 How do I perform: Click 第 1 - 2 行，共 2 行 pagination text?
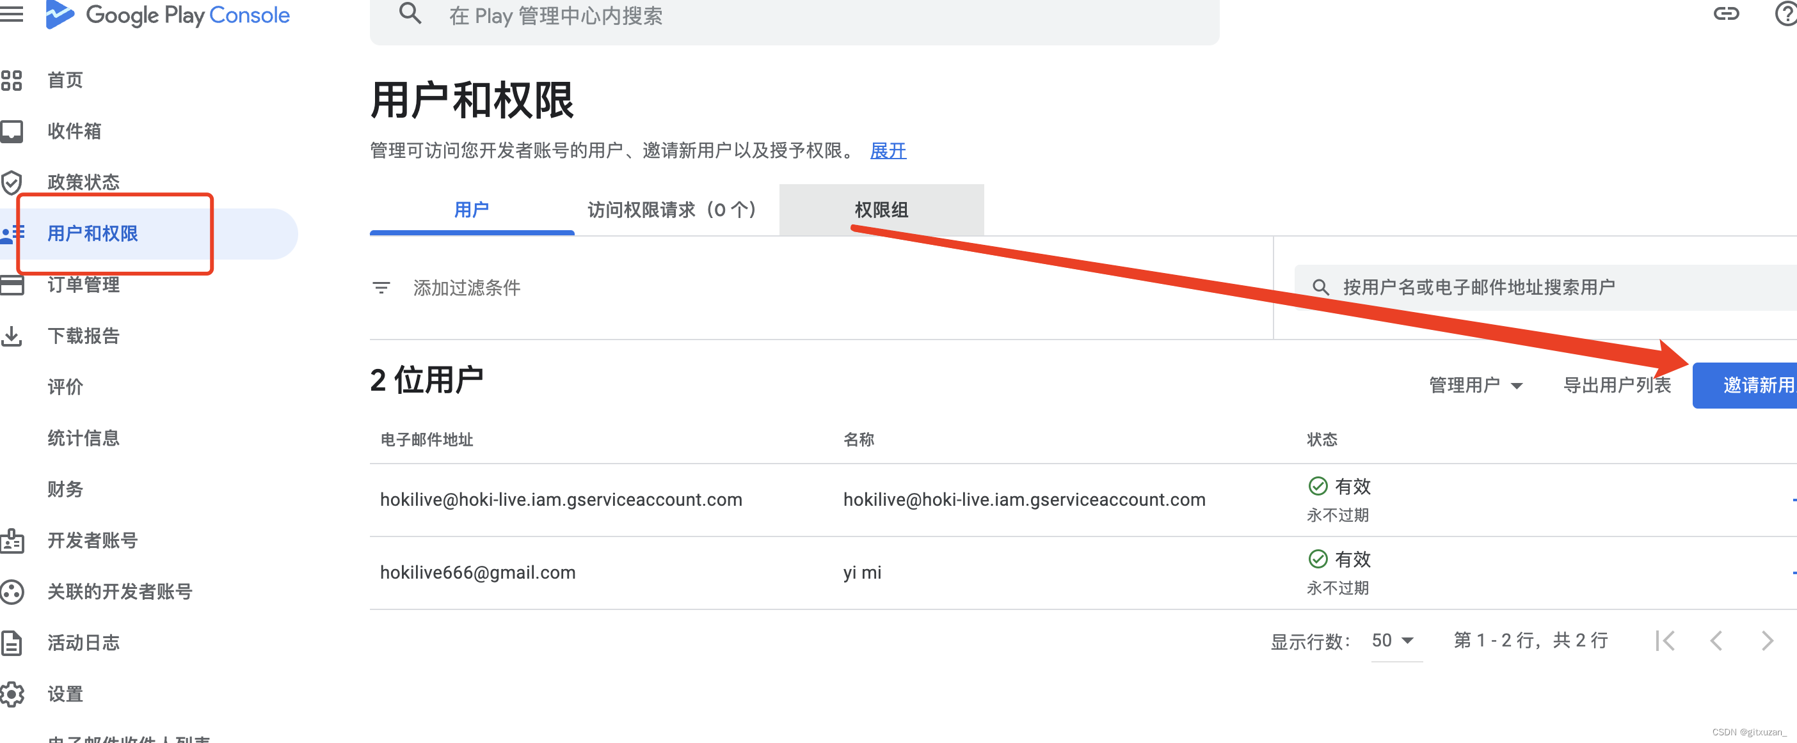coord(1531,641)
